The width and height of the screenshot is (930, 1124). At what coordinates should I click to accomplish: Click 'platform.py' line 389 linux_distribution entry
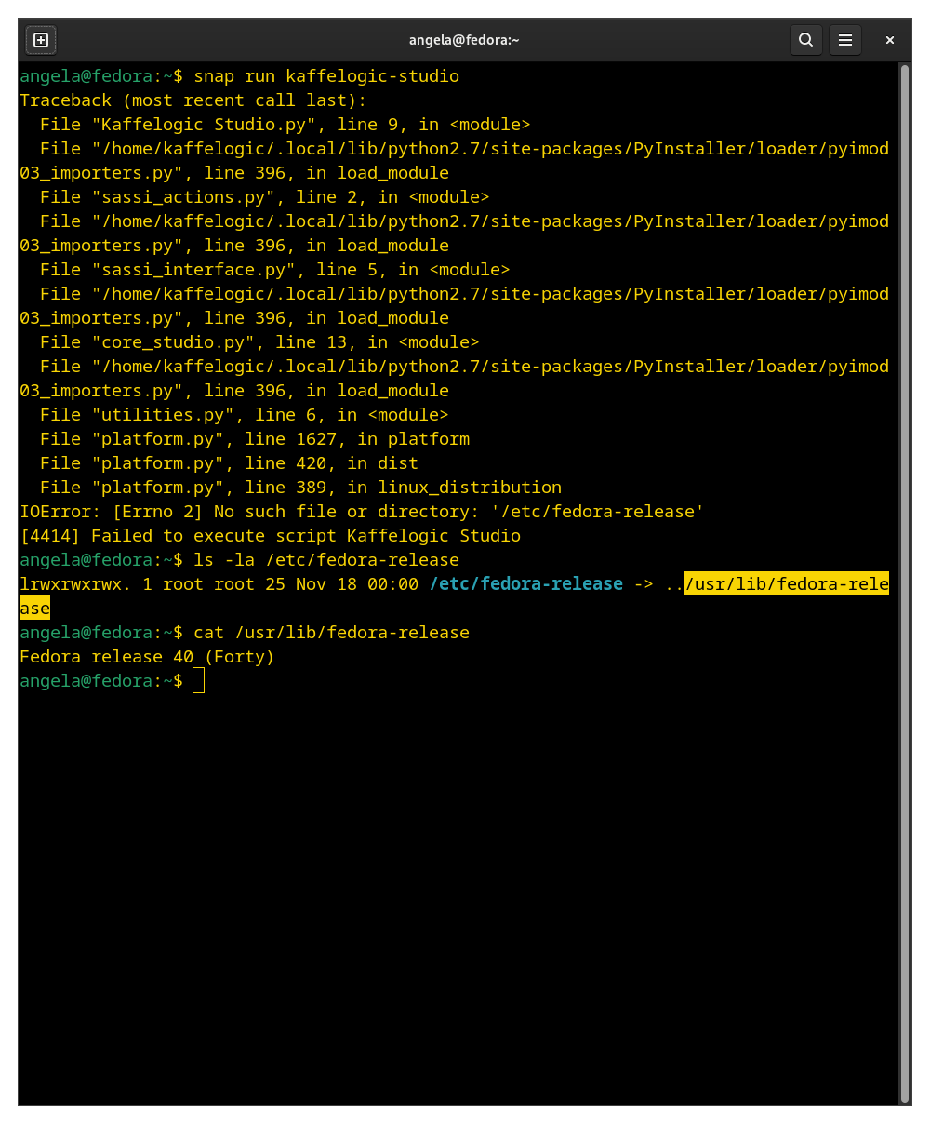(x=300, y=488)
